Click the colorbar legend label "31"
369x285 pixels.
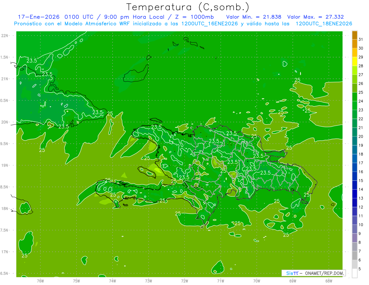(361, 39)
